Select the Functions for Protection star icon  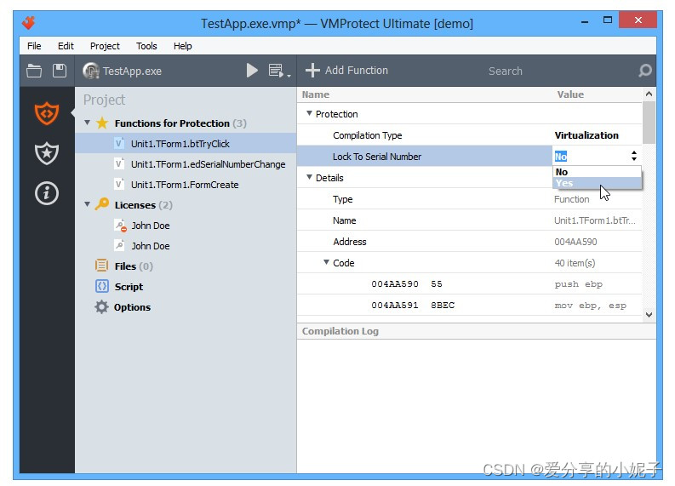click(102, 123)
